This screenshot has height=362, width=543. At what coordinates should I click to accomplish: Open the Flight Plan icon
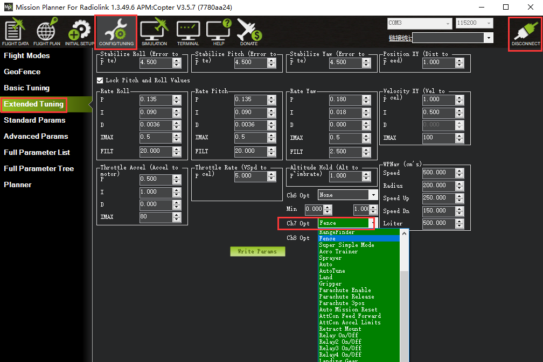click(47, 32)
